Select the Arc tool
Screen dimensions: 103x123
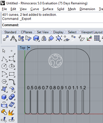point(4,74)
